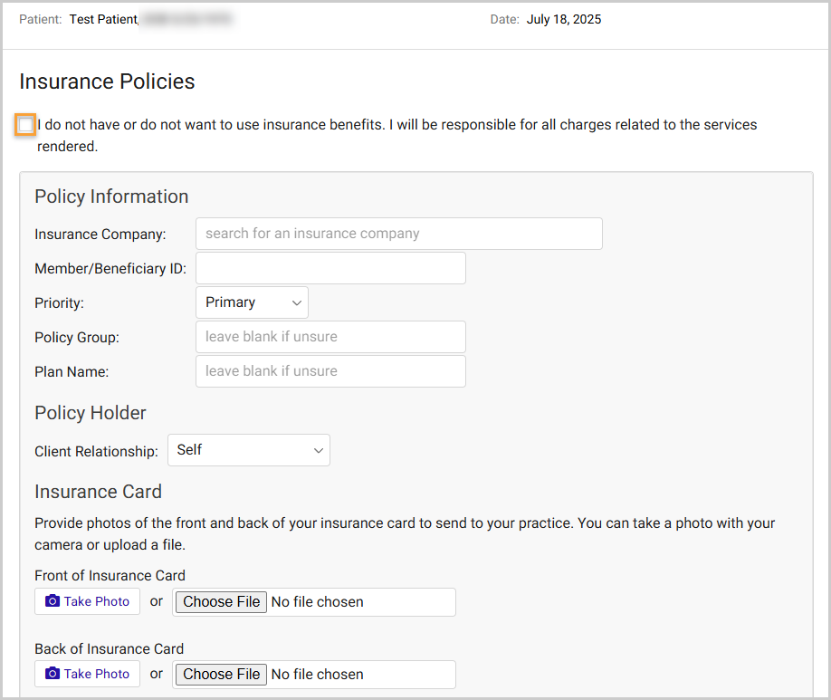Click the Policy Information heading
The width and height of the screenshot is (831, 700).
(x=111, y=197)
